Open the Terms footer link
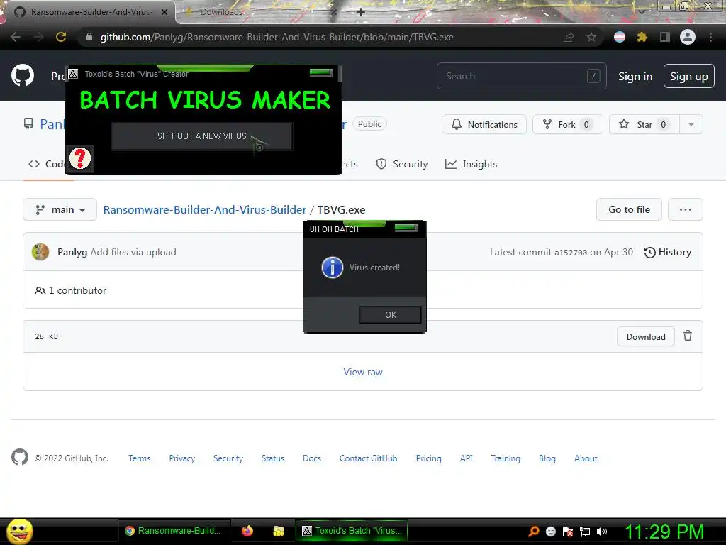The image size is (726, 545). (x=140, y=458)
